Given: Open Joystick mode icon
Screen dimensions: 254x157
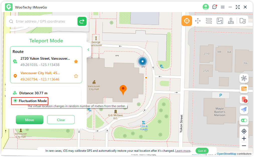Looking at the screenshot, I should [231, 21].
